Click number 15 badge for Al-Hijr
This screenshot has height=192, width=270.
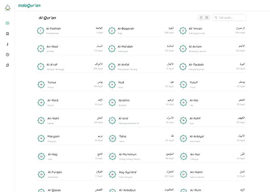click(184, 103)
